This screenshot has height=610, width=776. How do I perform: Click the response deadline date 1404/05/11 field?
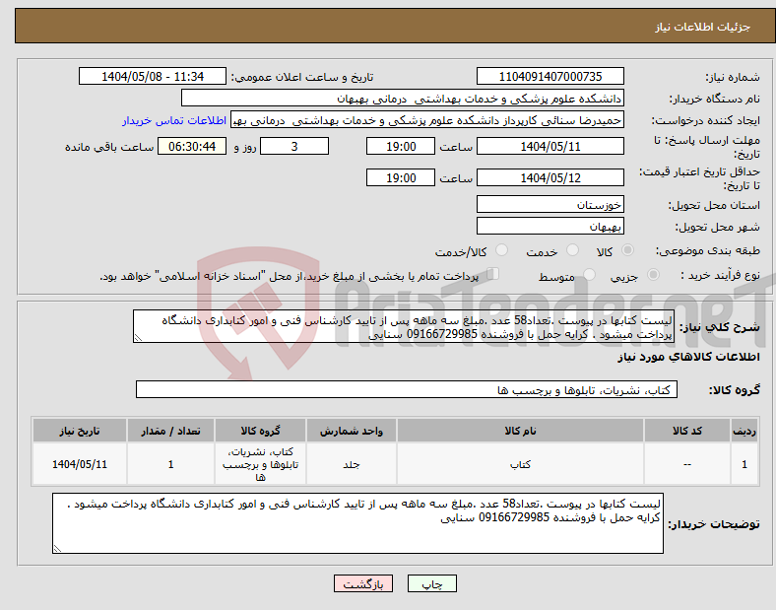point(550,147)
